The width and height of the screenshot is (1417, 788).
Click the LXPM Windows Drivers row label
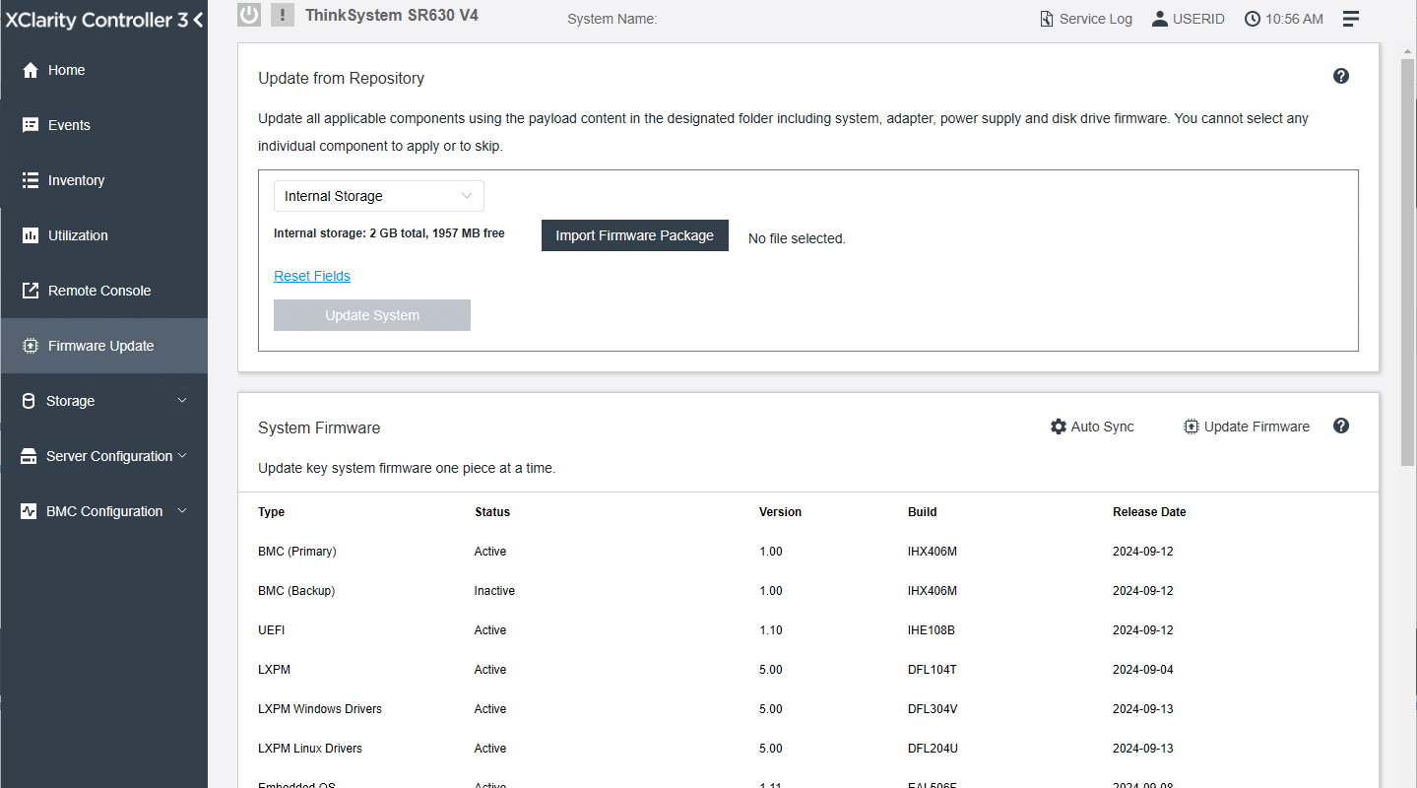pos(320,709)
